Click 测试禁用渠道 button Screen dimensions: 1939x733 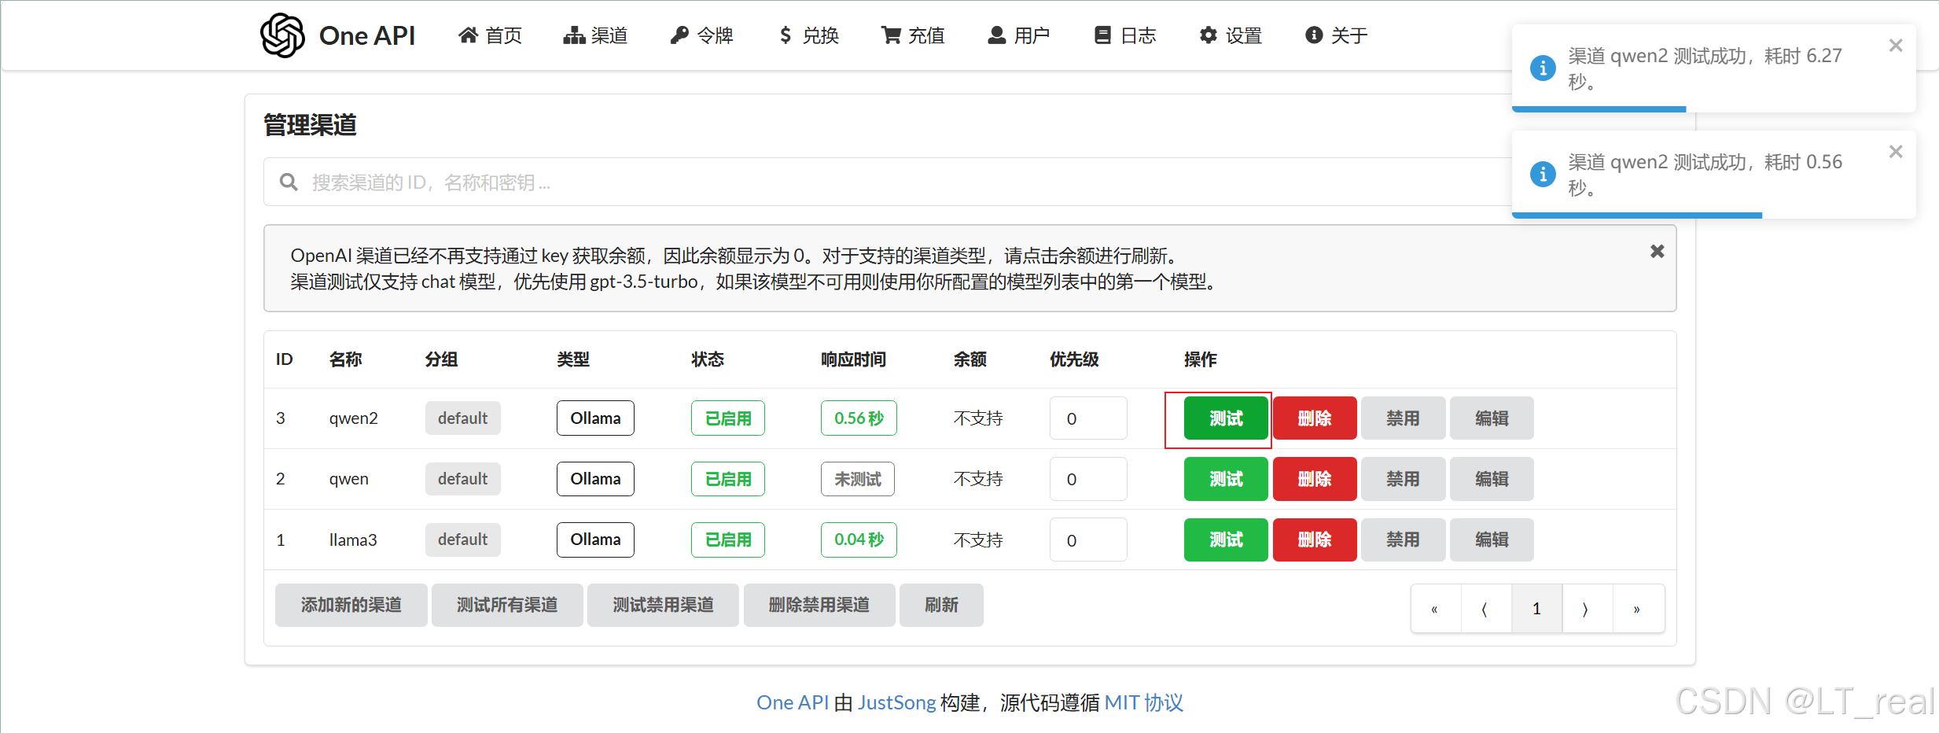pyautogui.click(x=663, y=605)
